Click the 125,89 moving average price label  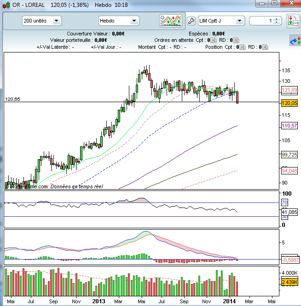click(x=289, y=90)
